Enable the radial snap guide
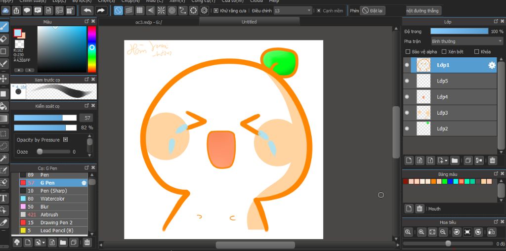This screenshot has width=506, height=251. (161, 10)
